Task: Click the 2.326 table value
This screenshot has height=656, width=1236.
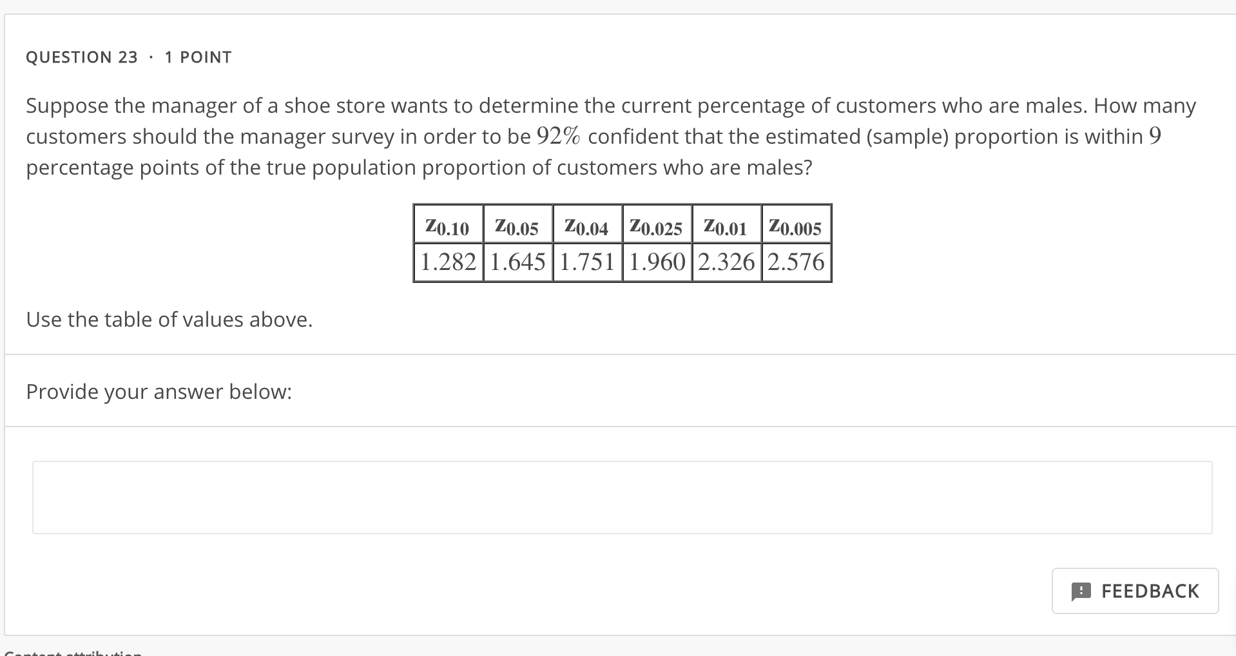Action: pos(726,262)
